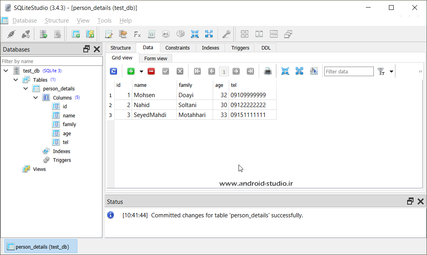Collapse the person_details table node
The height and width of the screenshot is (255, 427).
click(x=26, y=88)
